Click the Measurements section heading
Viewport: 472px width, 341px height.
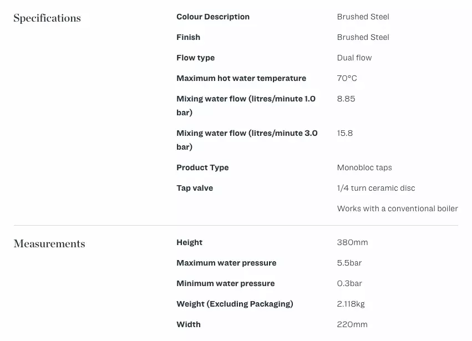click(49, 244)
